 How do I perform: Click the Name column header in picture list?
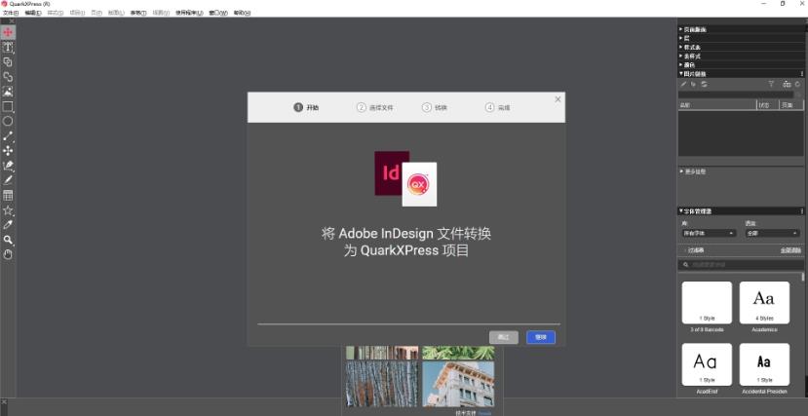[x=716, y=105]
